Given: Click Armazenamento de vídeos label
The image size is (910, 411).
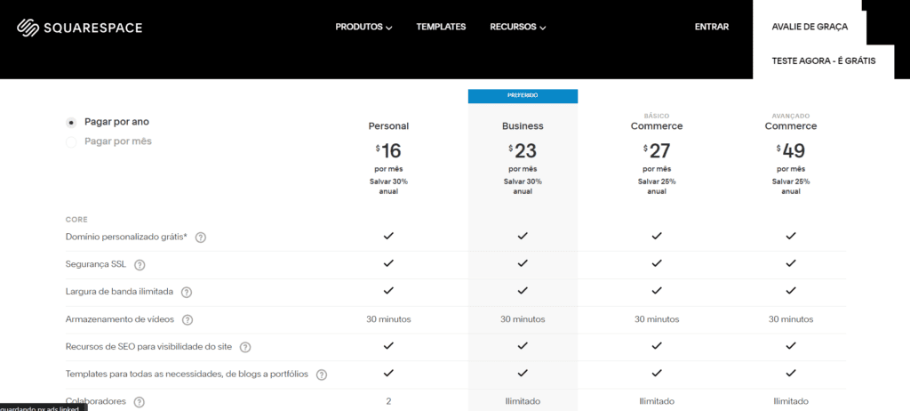Looking at the screenshot, I should (x=120, y=319).
